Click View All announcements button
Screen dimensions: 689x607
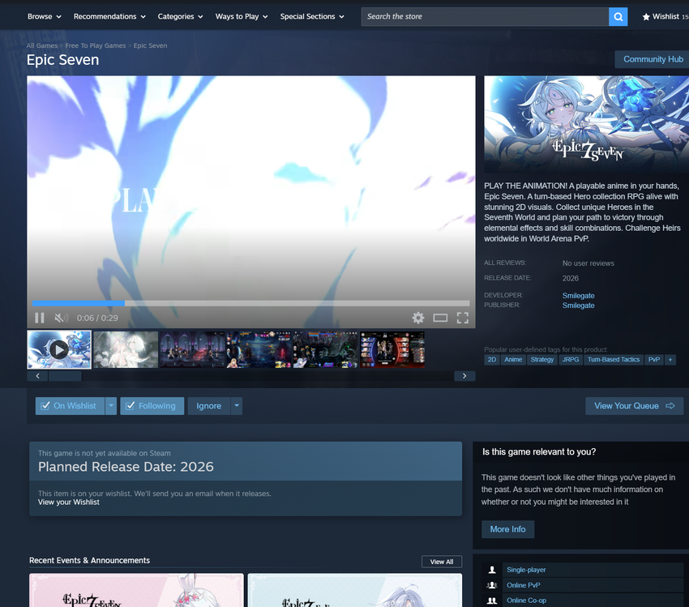pos(442,562)
